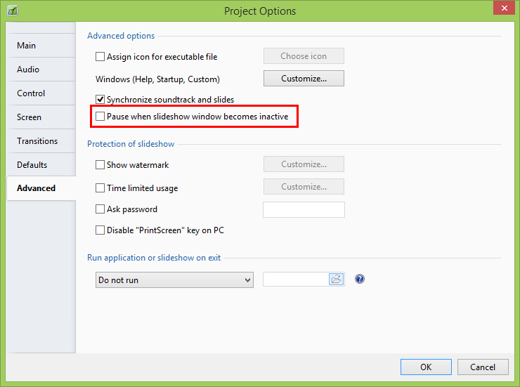Click the password input field

tap(304, 209)
